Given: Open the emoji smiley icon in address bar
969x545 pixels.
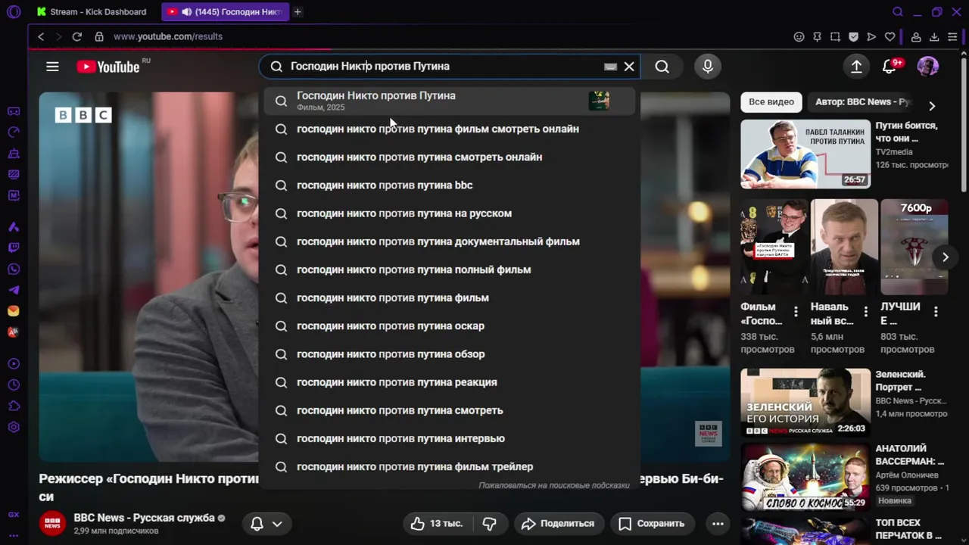Looking at the screenshot, I should (x=799, y=36).
